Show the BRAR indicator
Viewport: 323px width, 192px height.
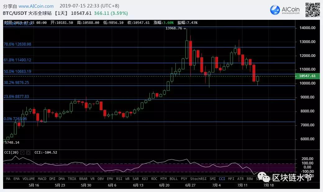point(83,179)
